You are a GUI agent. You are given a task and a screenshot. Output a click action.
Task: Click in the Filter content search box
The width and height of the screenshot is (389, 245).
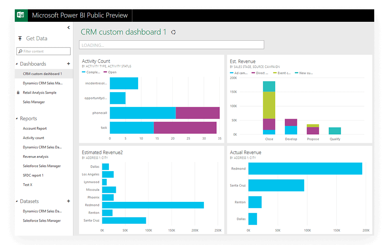point(44,51)
